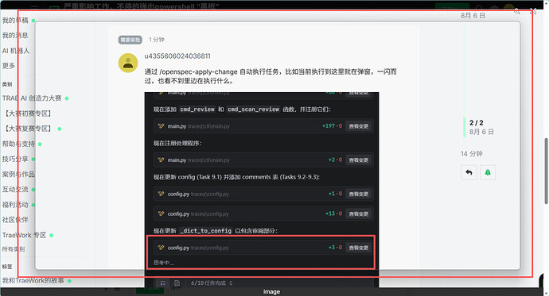549x296 pixels.
Task: Click the image caption at the lightbox bottom
Action: (x=271, y=291)
